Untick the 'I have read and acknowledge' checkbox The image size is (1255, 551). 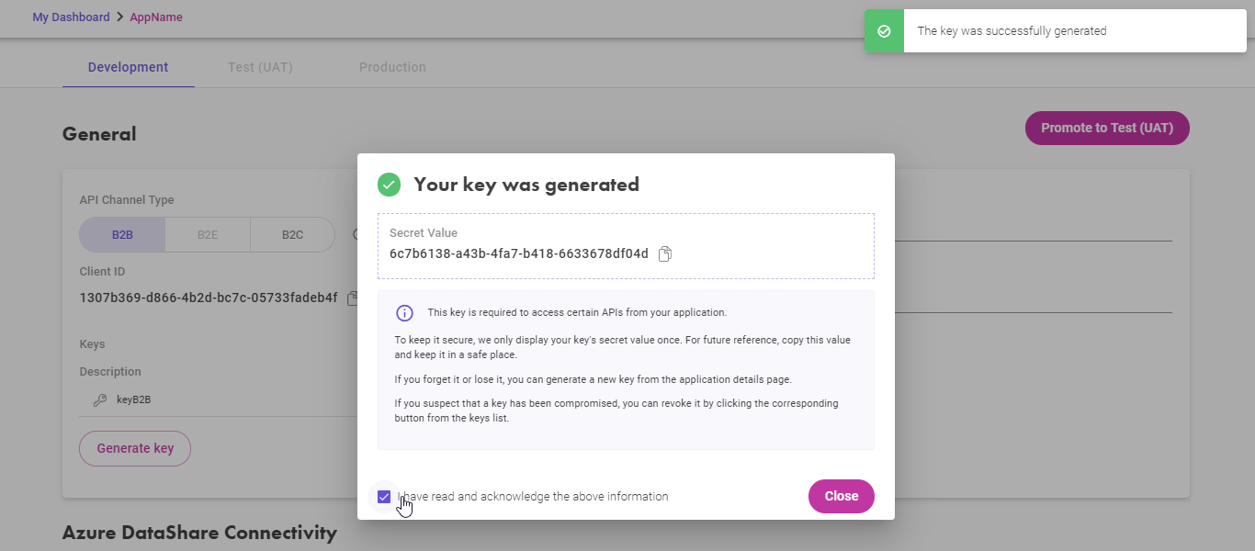click(384, 497)
